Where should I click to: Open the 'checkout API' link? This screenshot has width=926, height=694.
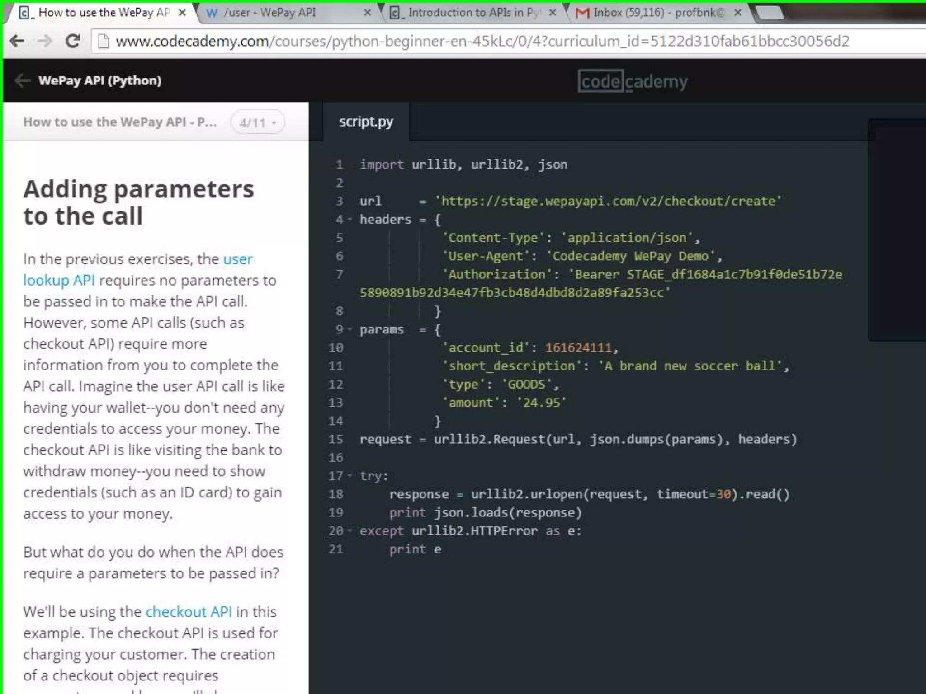click(189, 611)
